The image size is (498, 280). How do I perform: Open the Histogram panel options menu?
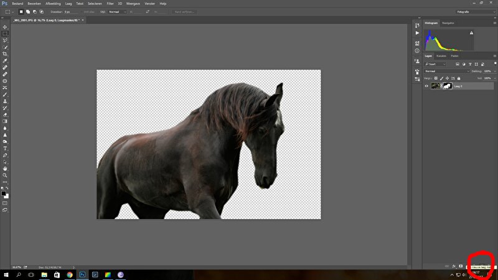pos(494,23)
